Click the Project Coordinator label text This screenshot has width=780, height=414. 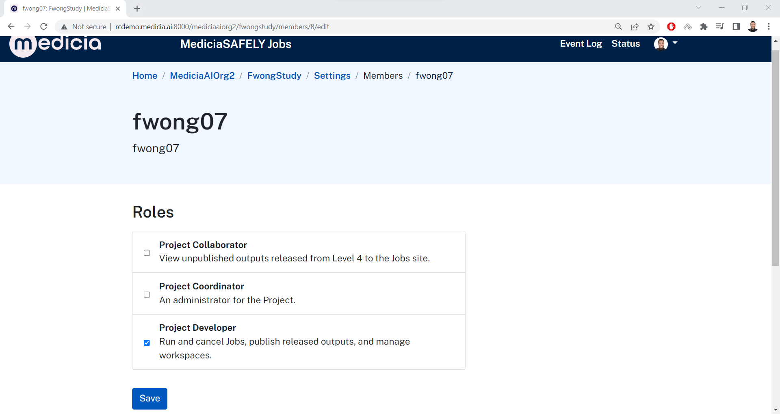[201, 286]
